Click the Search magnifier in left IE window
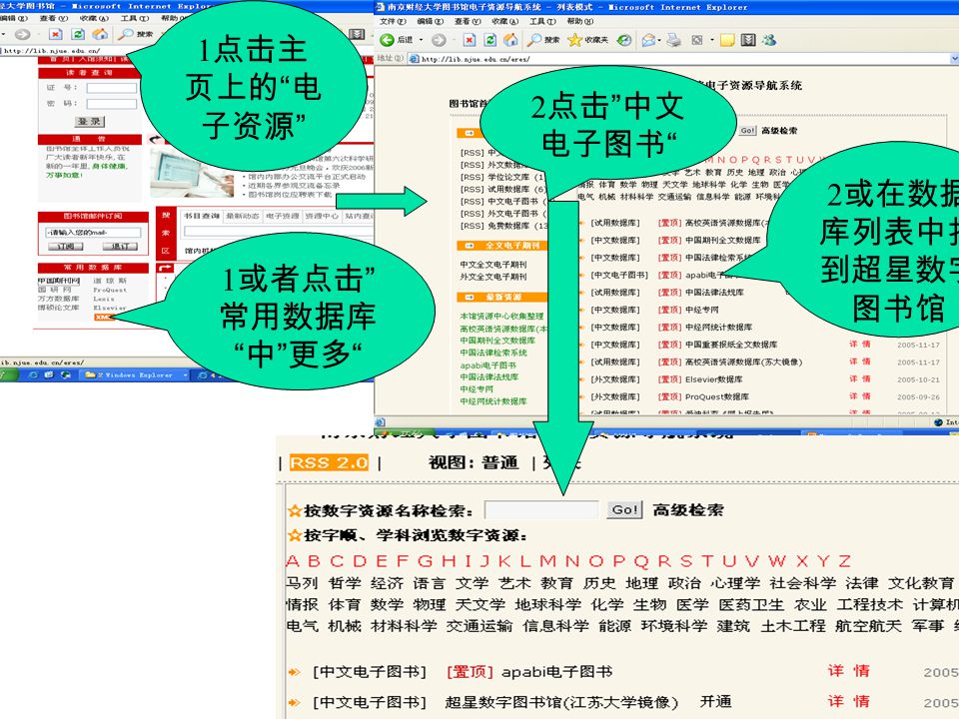This screenshot has width=959, height=719. click(126, 34)
